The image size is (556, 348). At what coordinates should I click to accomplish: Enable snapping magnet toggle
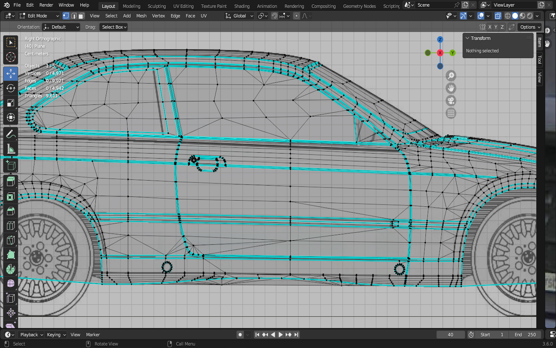pos(275,16)
